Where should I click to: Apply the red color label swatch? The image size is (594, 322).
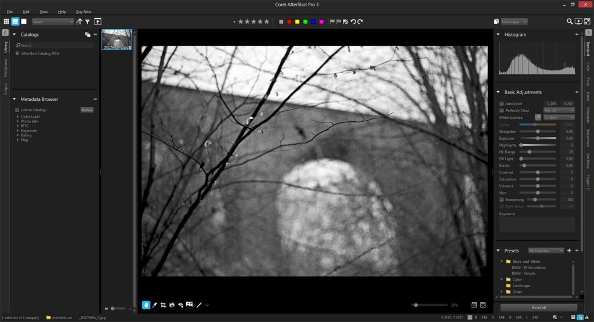(289, 21)
